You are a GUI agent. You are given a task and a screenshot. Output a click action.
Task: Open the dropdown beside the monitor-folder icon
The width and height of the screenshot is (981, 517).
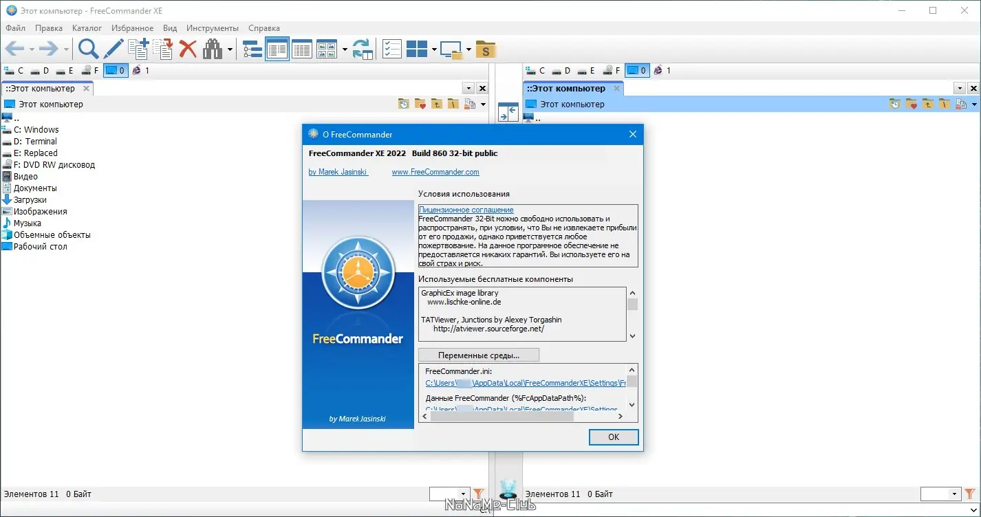click(x=468, y=49)
